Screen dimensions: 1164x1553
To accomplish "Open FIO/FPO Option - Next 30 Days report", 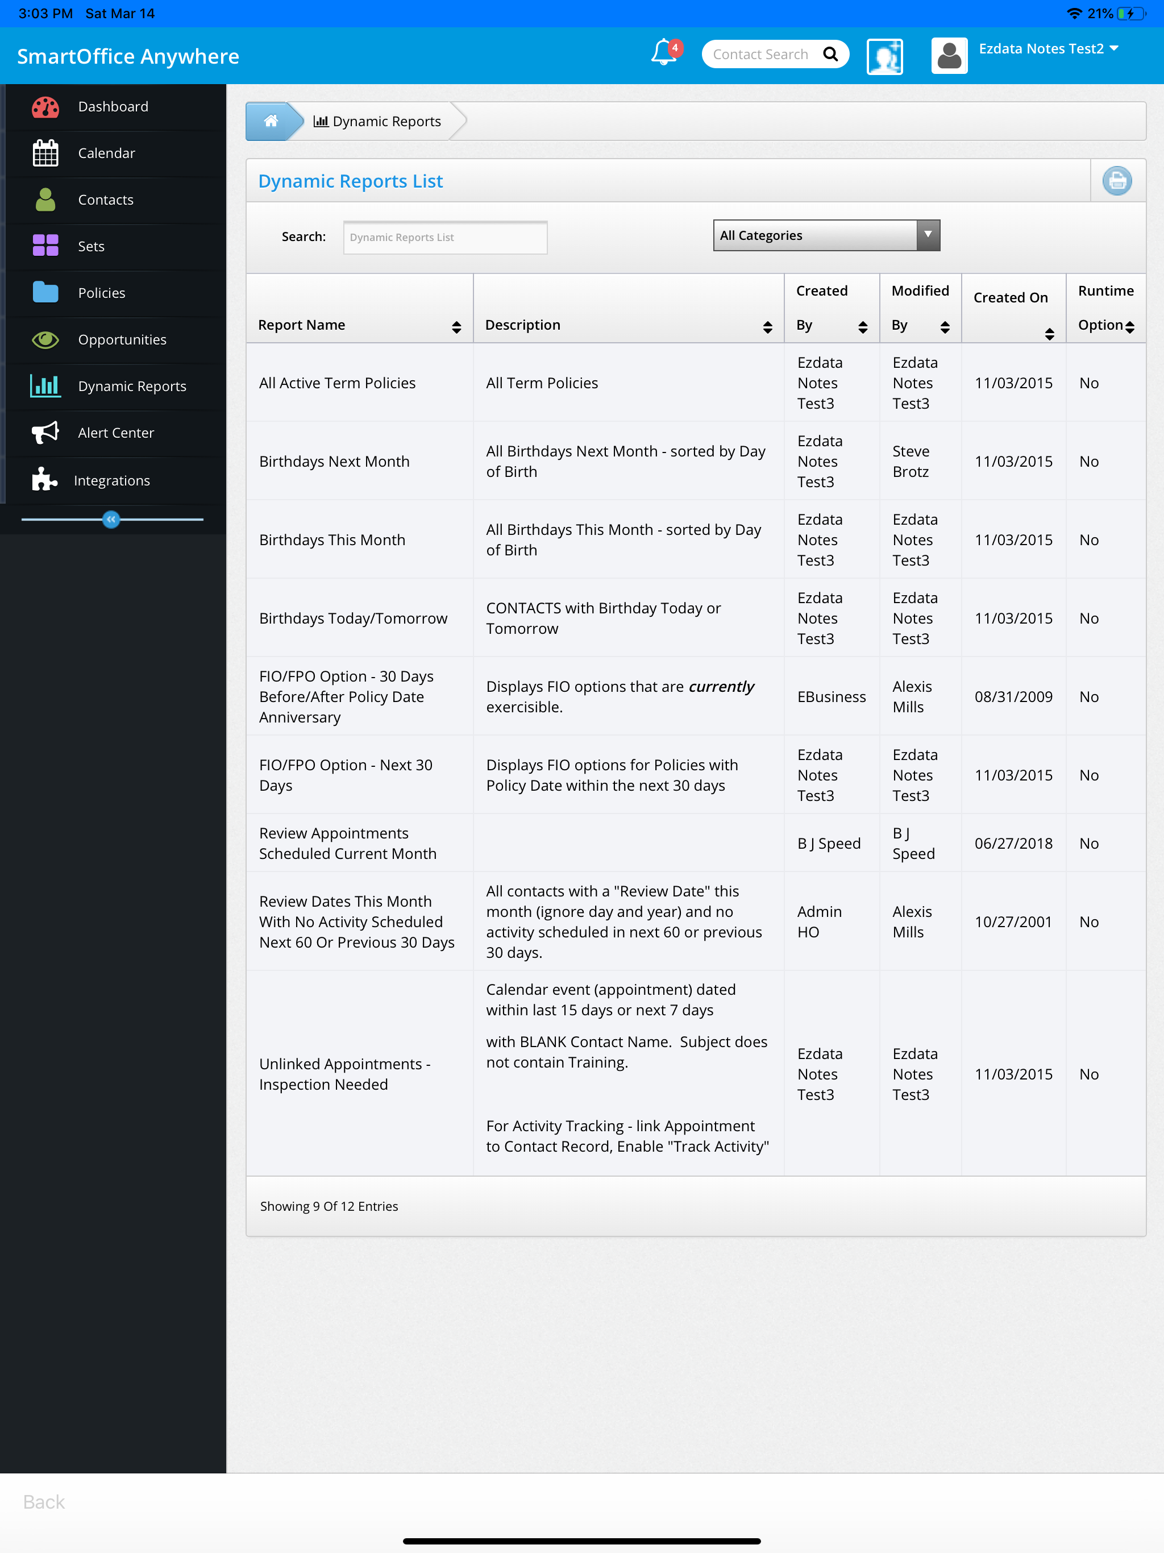I will pos(346,775).
